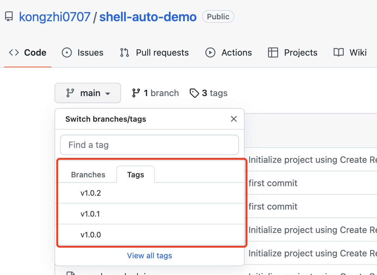Open the Actions tab

tap(228, 52)
